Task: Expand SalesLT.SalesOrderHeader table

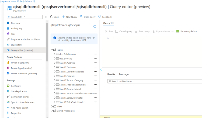Action: click(x=55, y=102)
